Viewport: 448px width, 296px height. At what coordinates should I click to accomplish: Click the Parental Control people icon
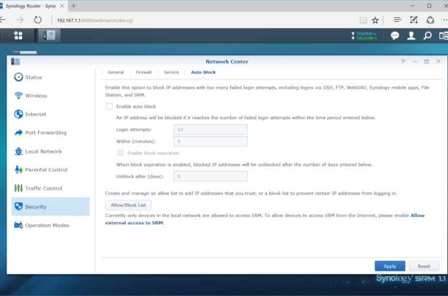(18, 170)
